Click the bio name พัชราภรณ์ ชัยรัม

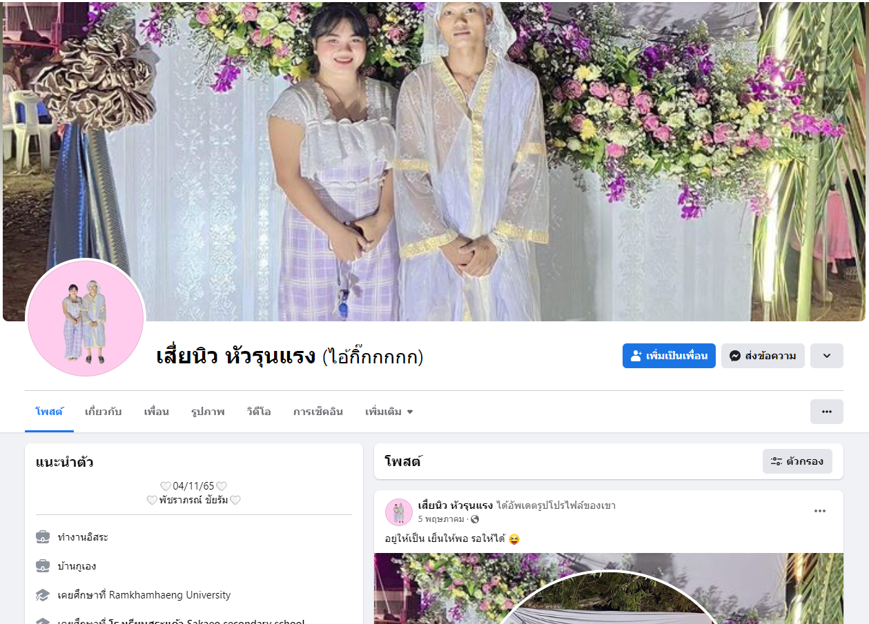pyautogui.click(x=193, y=500)
